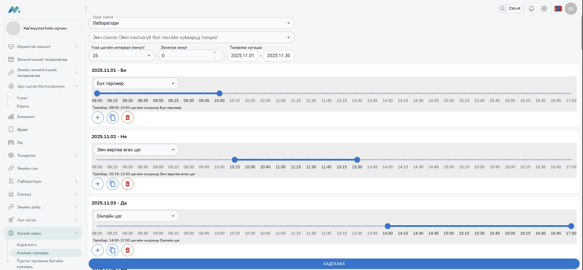Open the profile avatar menu

[x=571, y=9]
